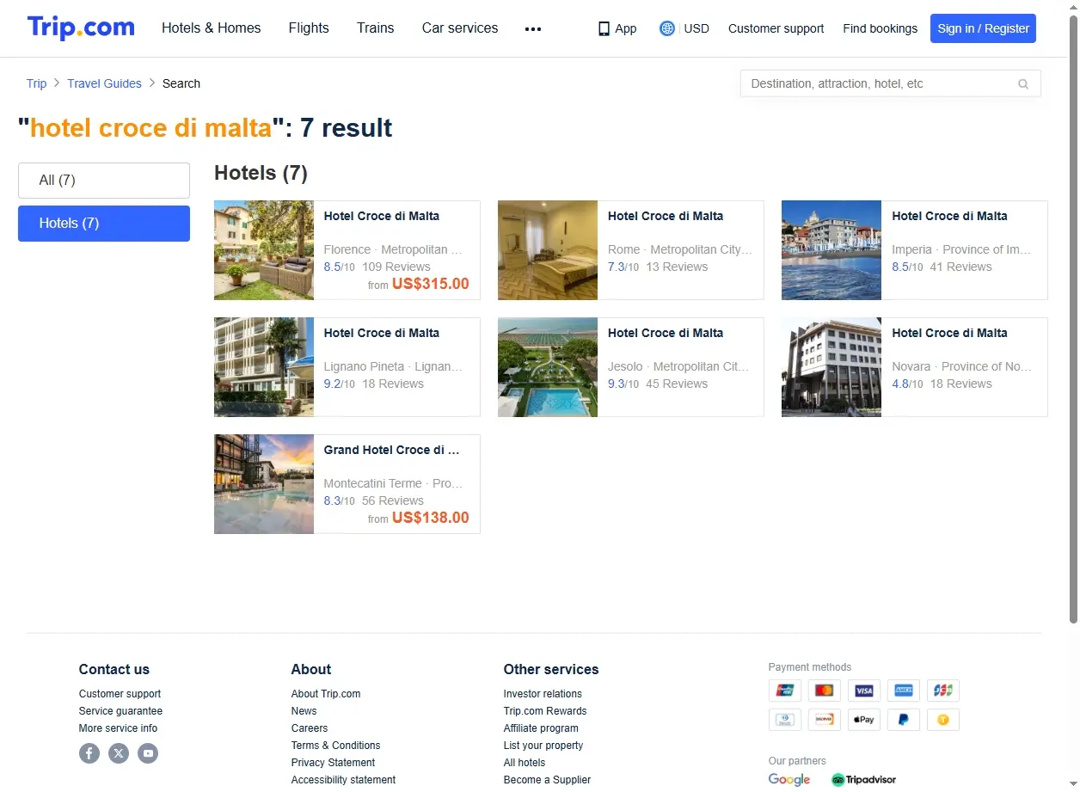Open List your property link
The width and height of the screenshot is (1080, 792).
pos(543,746)
